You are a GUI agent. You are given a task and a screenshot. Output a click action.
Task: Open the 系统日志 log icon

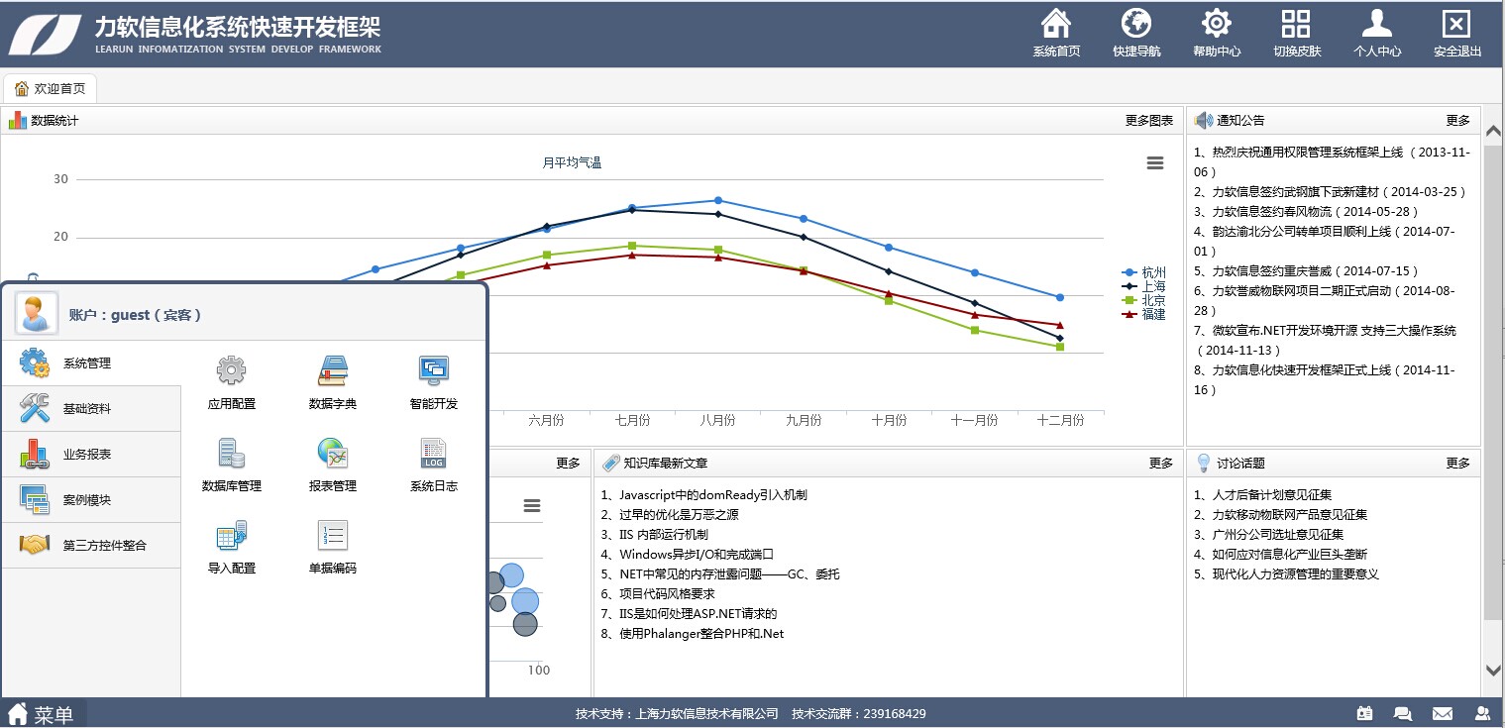point(434,453)
